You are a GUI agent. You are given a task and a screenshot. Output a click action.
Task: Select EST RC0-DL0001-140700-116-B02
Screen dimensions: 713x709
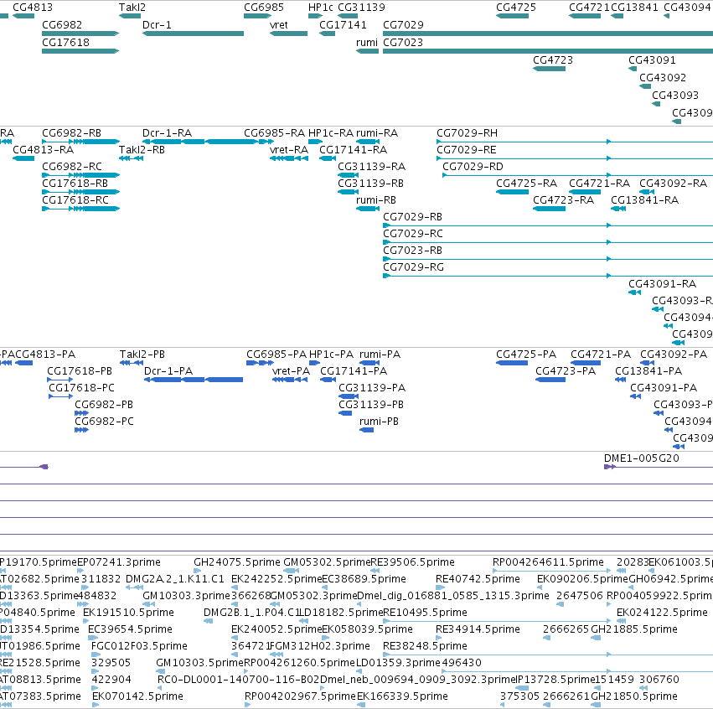[x=238, y=680]
